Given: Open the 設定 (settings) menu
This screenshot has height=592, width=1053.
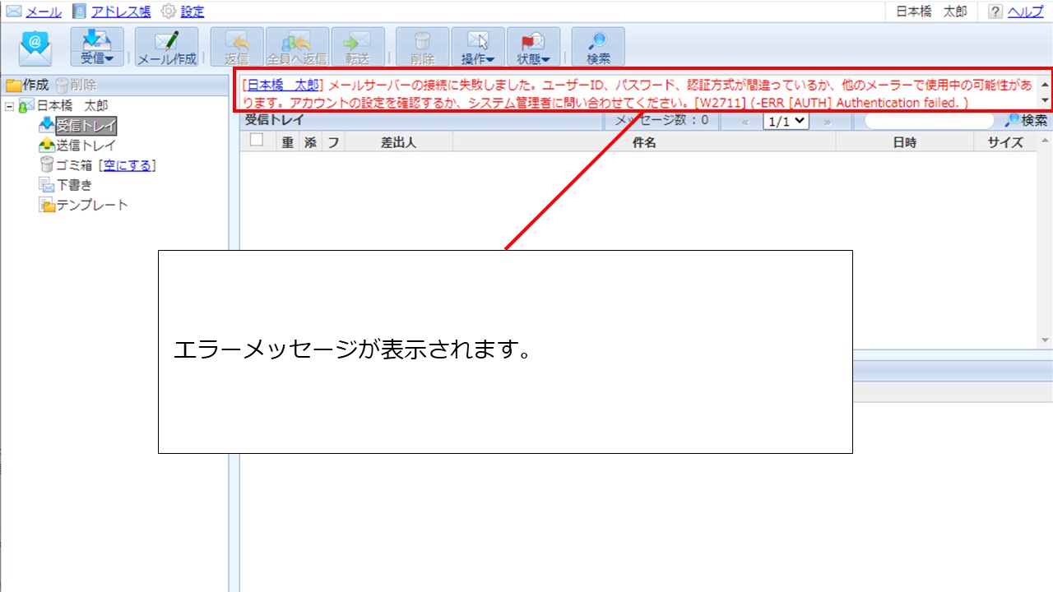Looking at the screenshot, I should point(191,11).
